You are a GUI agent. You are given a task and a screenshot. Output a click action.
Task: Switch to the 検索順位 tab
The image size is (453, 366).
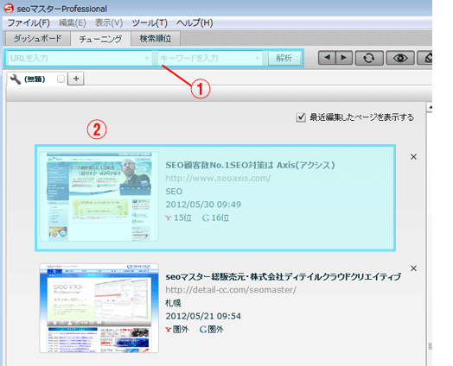click(x=156, y=38)
